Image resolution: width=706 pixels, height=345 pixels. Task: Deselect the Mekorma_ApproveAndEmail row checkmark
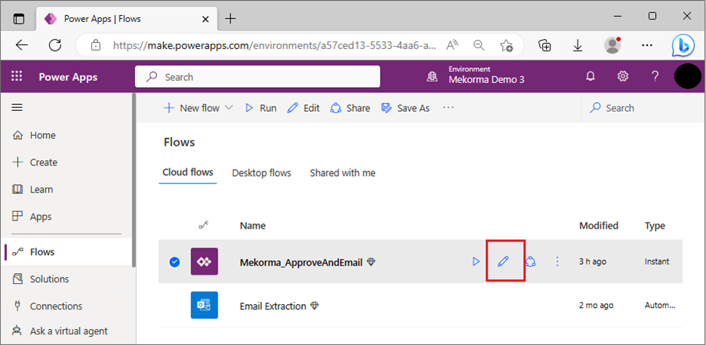pyautogui.click(x=174, y=262)
